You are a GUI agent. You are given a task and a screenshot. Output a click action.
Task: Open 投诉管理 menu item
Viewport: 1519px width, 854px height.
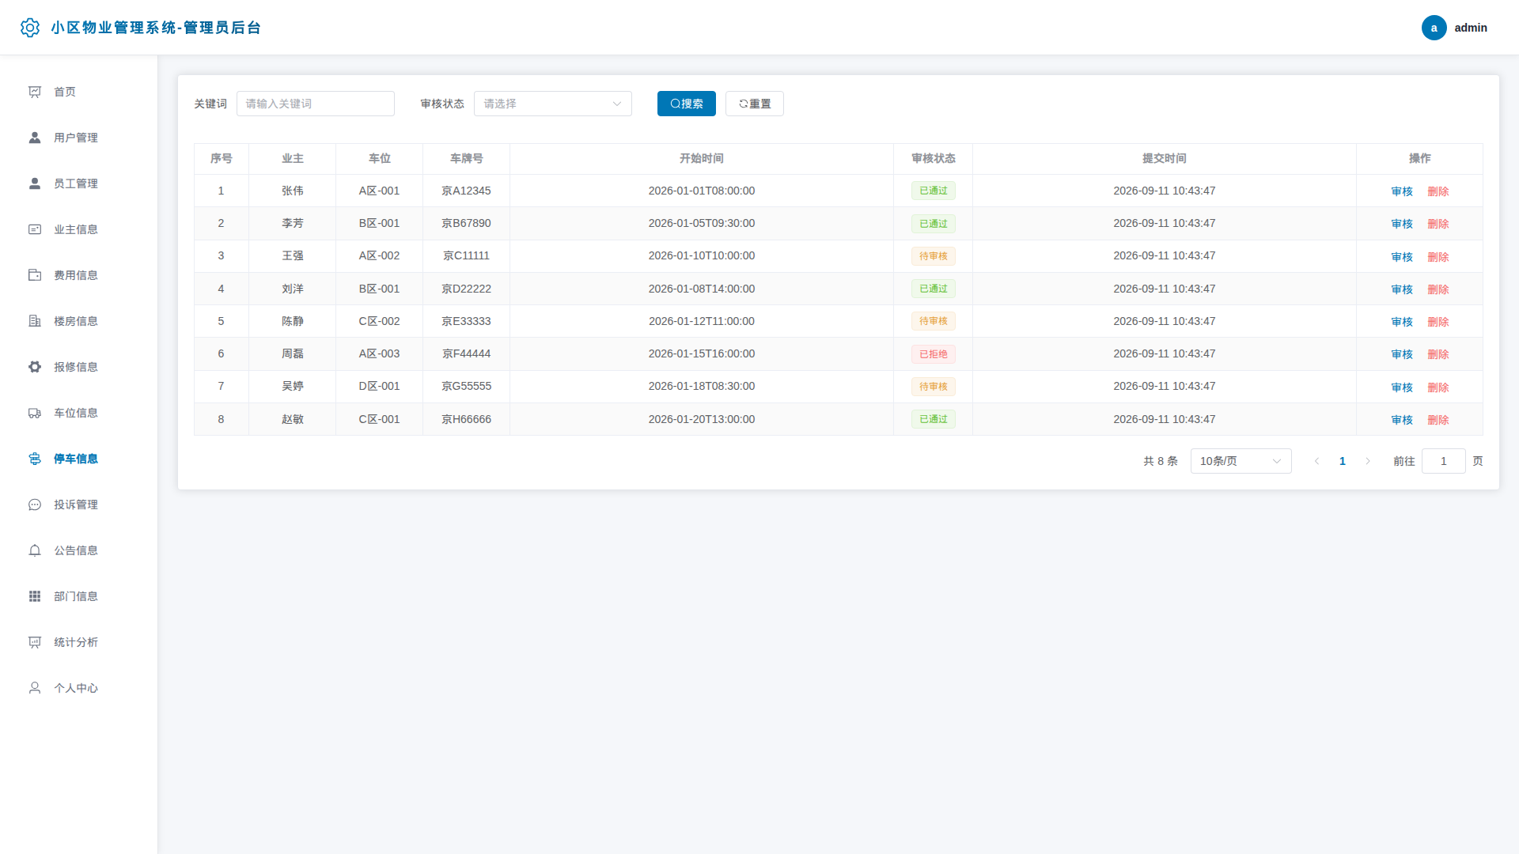pos(79,504)
